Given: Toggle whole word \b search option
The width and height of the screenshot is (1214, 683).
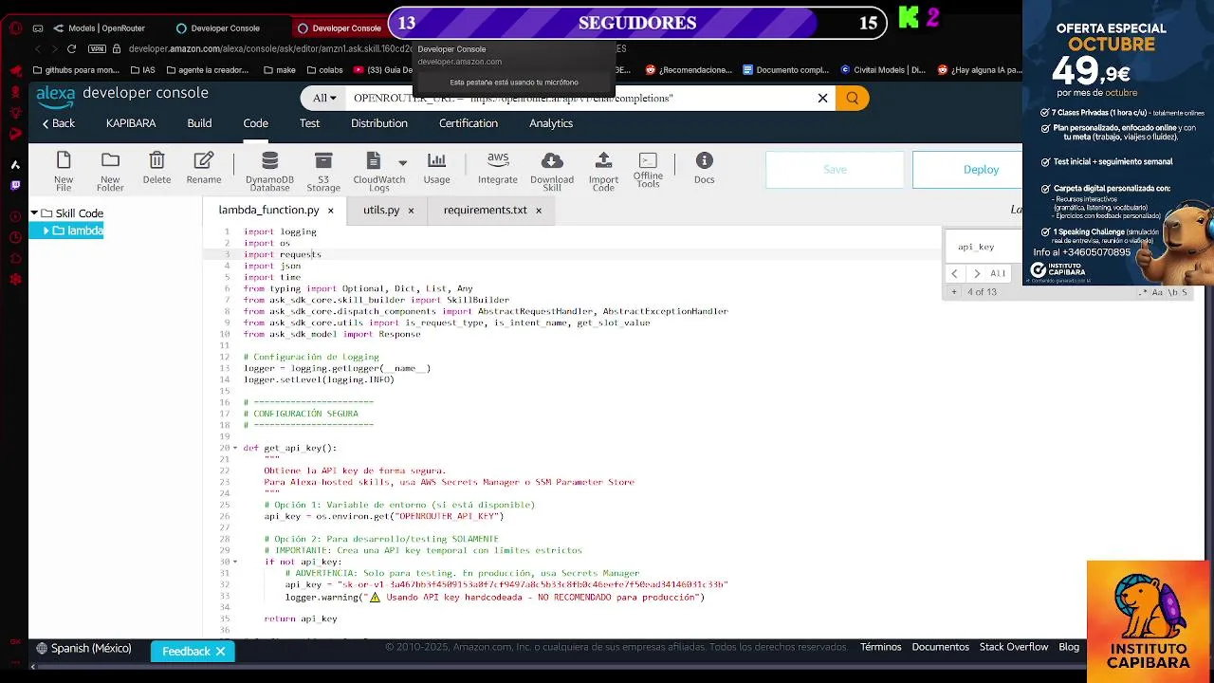Looking at the screenshot, I should pos(1172,292).
